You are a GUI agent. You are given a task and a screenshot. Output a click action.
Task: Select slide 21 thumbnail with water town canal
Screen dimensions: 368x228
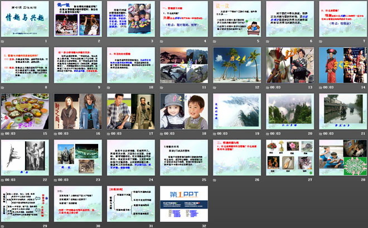pyautogui.click(x=343, y=111)
